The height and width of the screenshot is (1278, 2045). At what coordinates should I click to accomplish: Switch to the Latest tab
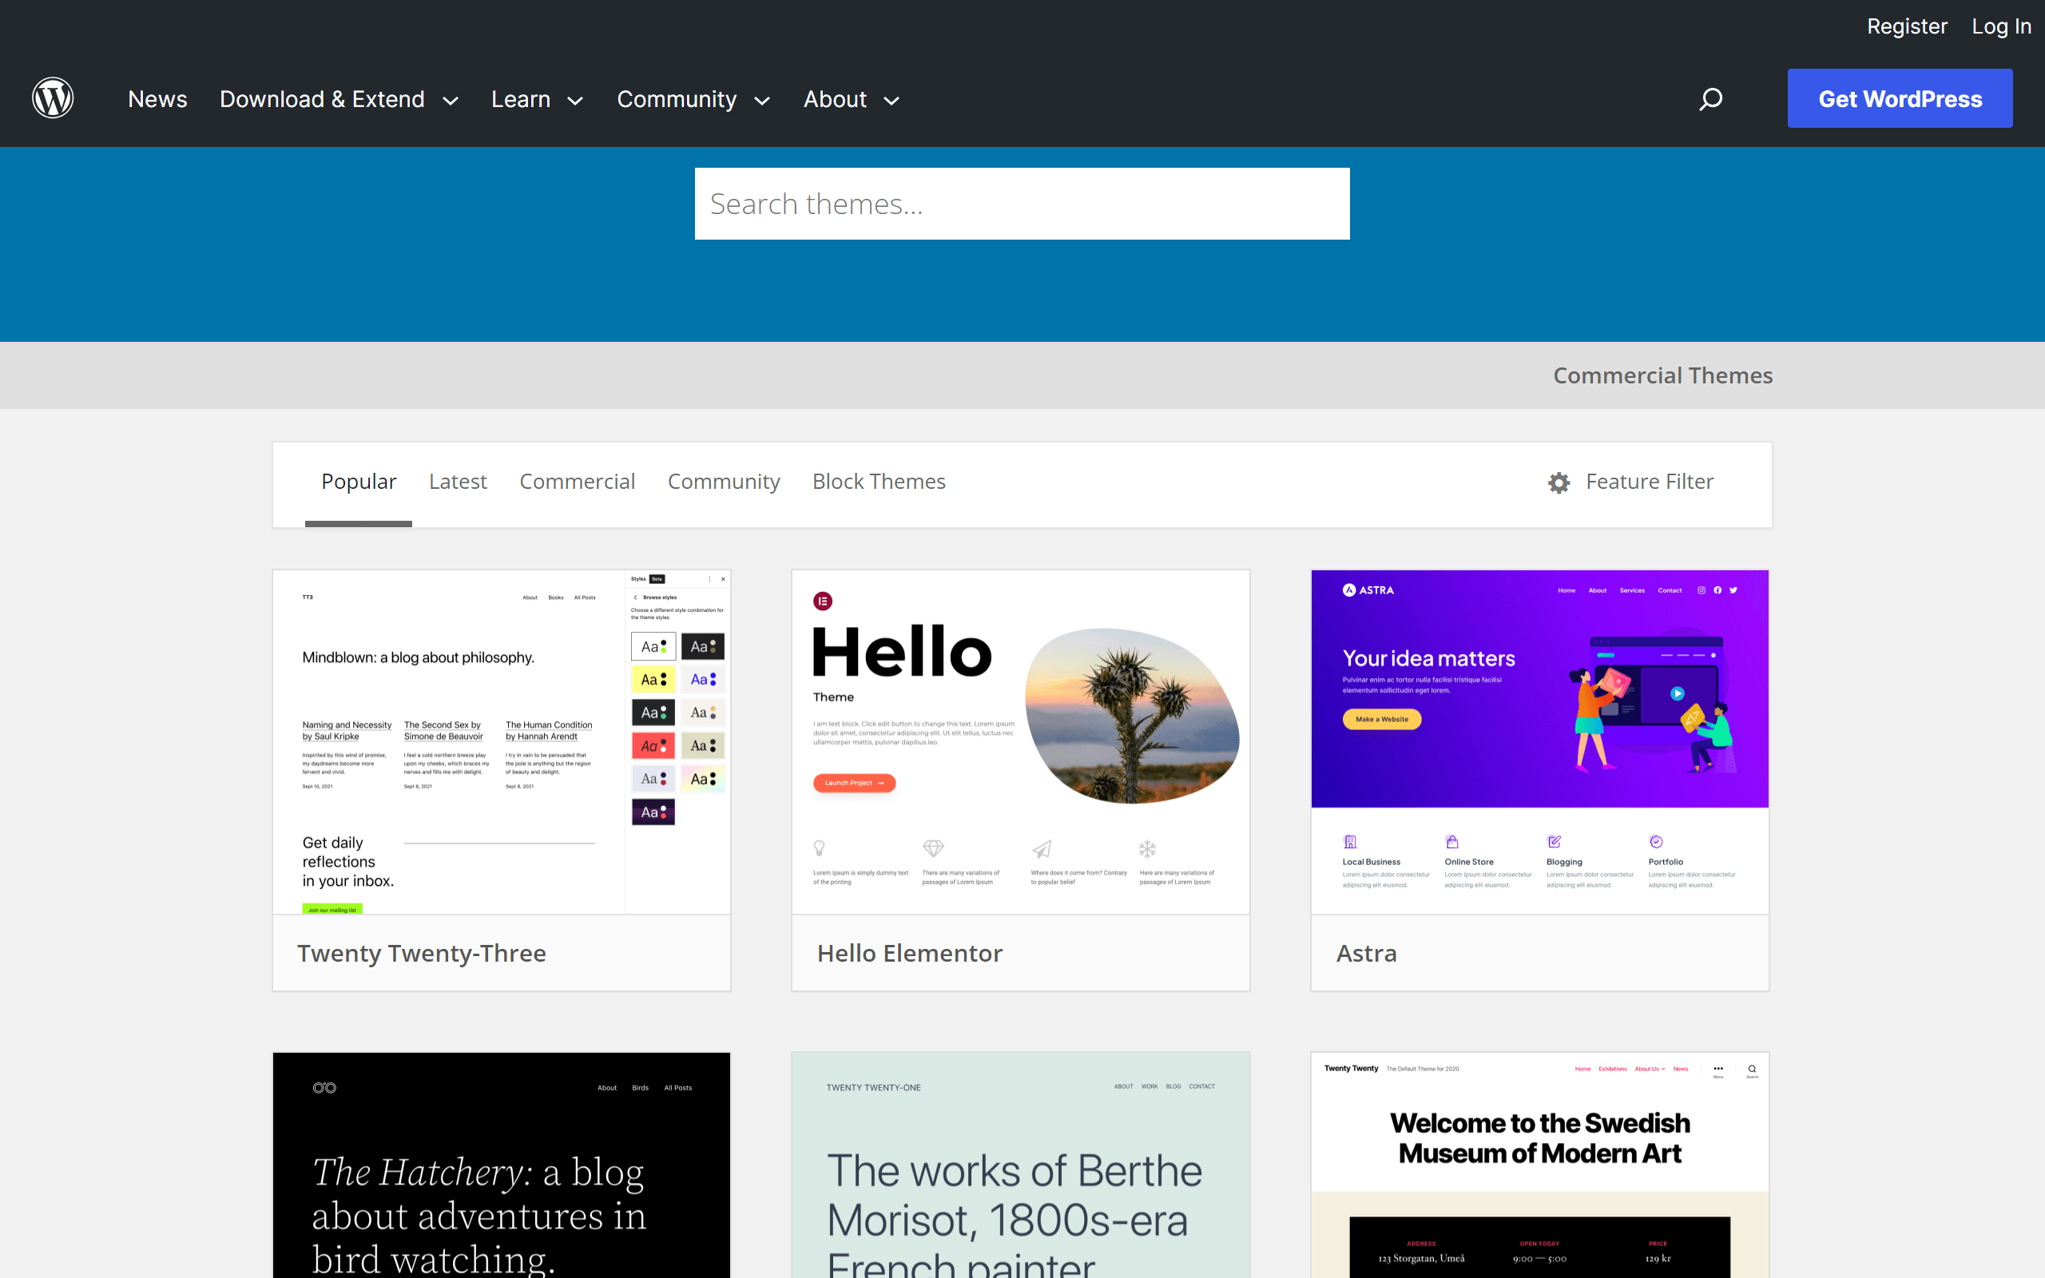[x=457, y=481]
